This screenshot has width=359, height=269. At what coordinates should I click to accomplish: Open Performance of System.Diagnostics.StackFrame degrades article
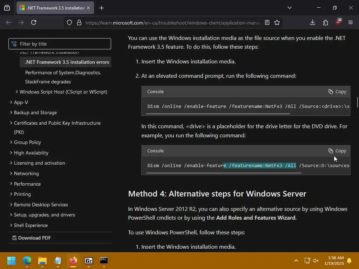(63, 77)
